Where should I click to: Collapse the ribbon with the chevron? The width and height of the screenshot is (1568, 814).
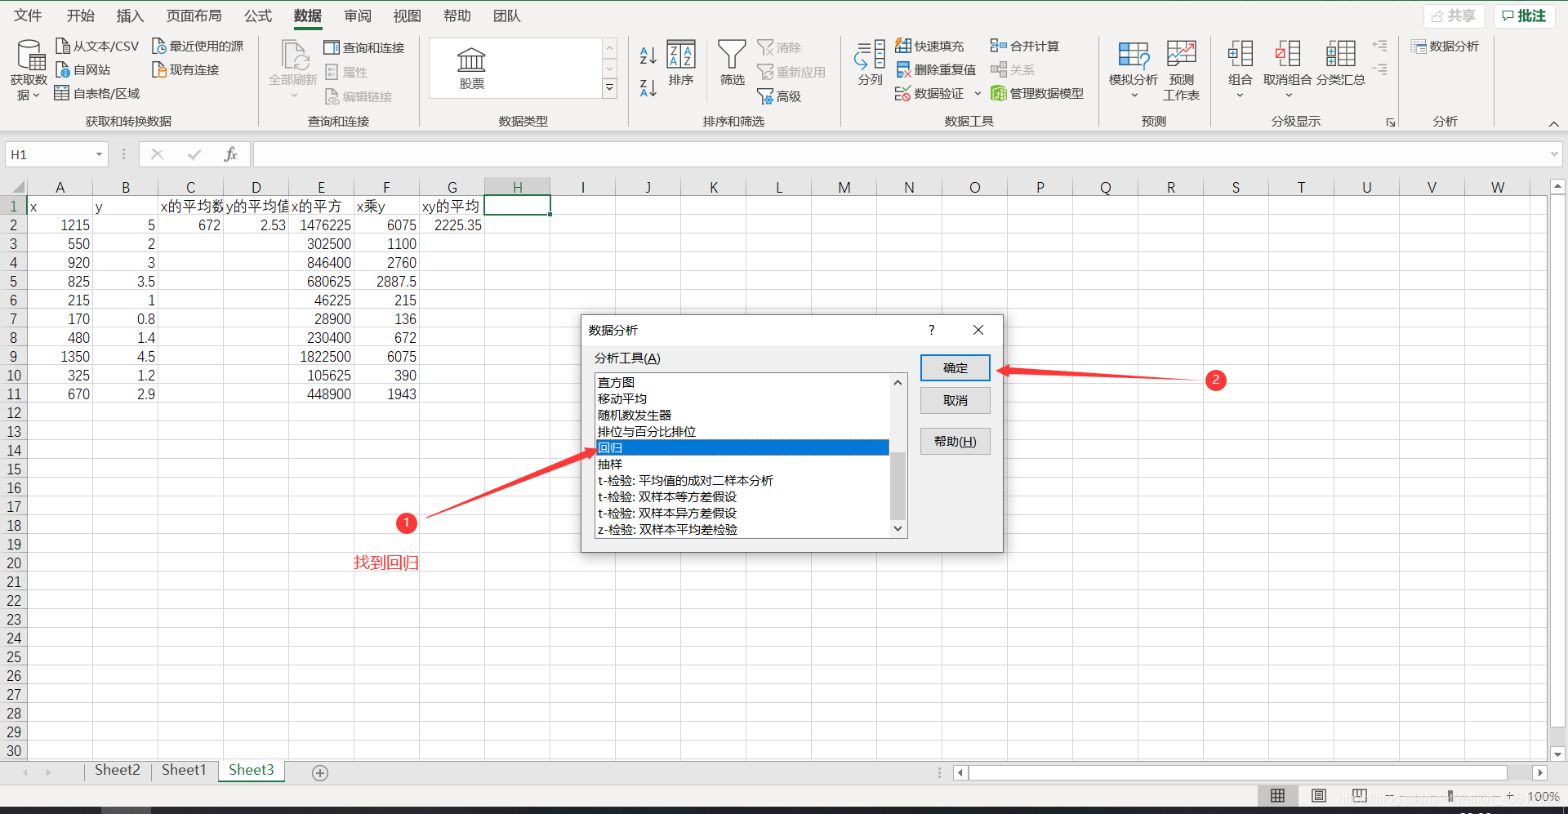pos(1553,123)
